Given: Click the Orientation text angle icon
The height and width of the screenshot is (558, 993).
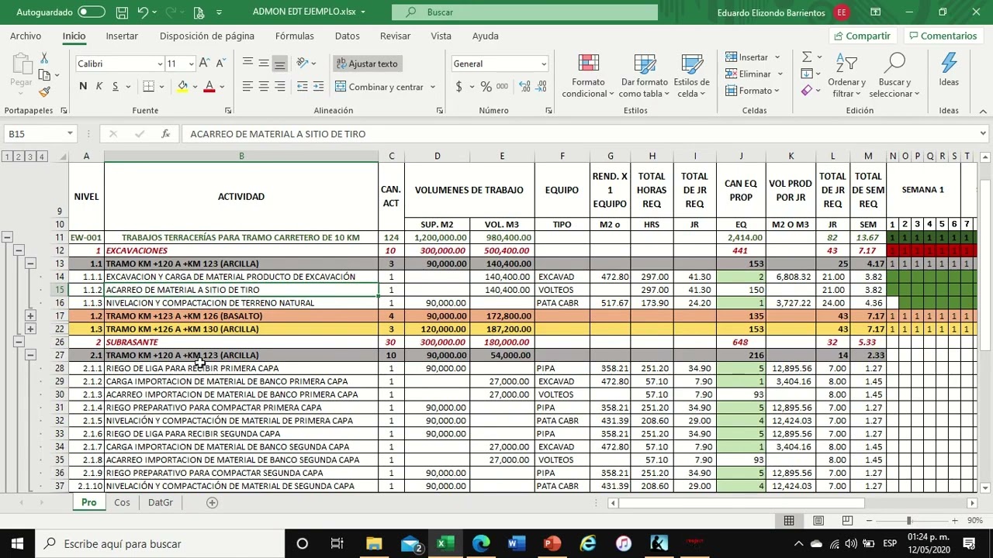Looking at the screenshot, I should (x=303, y=64).
